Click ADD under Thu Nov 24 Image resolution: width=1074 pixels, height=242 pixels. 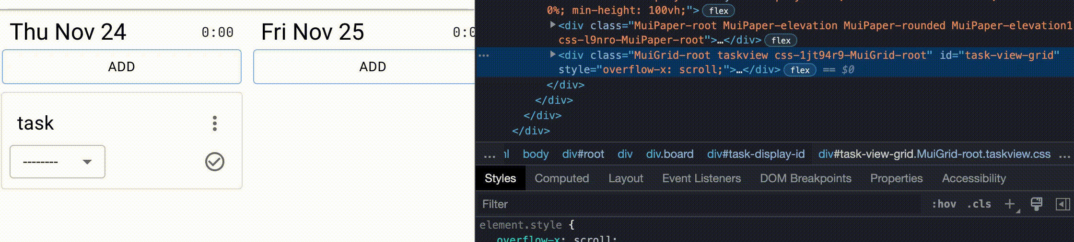point(122,66)
